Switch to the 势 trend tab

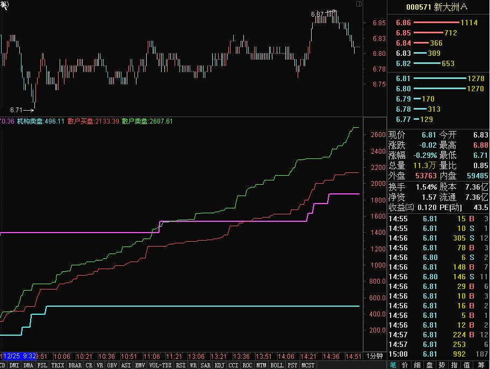(x=442, y=365)
